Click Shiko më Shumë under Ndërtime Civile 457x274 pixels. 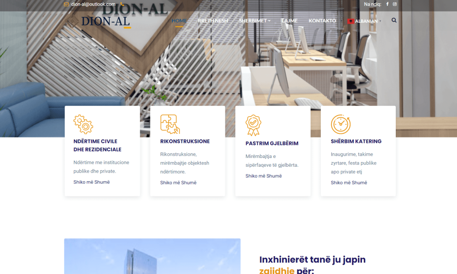point(91,182)
